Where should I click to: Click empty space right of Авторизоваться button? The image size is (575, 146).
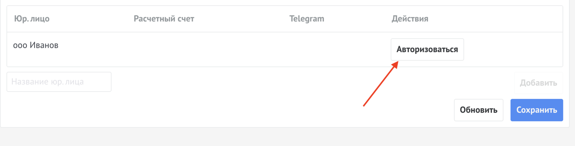[513, 49]
